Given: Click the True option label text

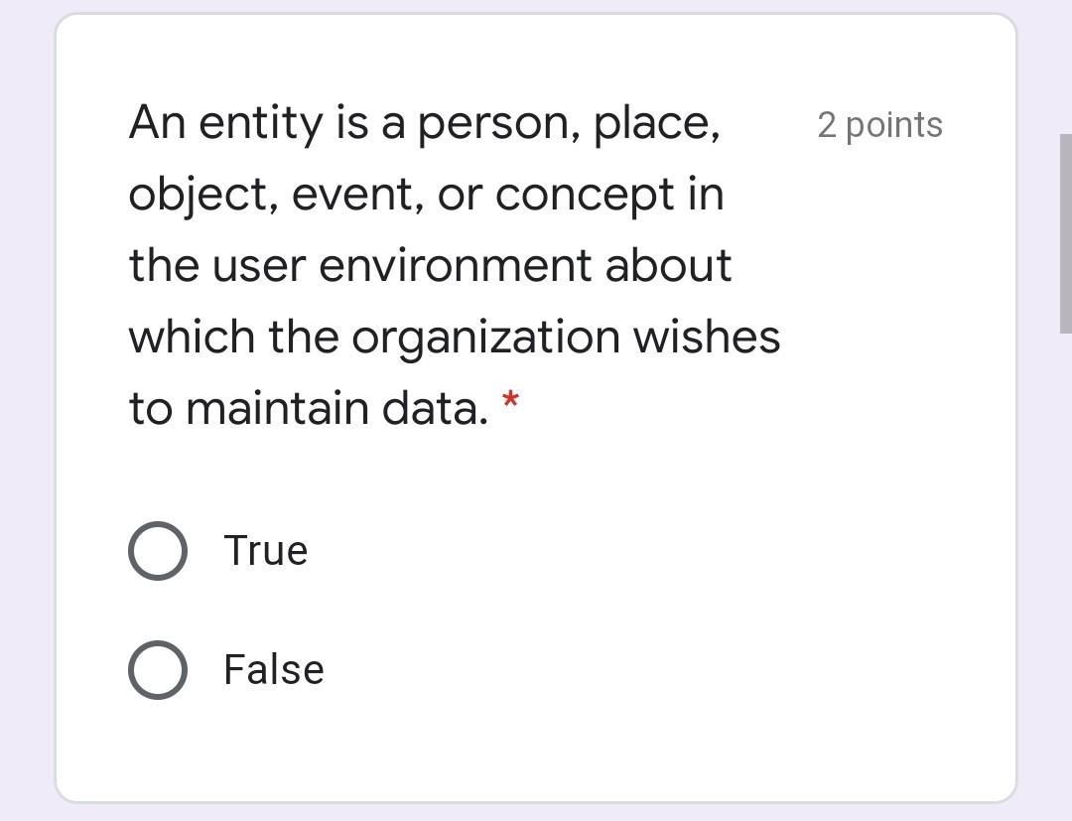Looking at the screenshot, I should 266,550.
